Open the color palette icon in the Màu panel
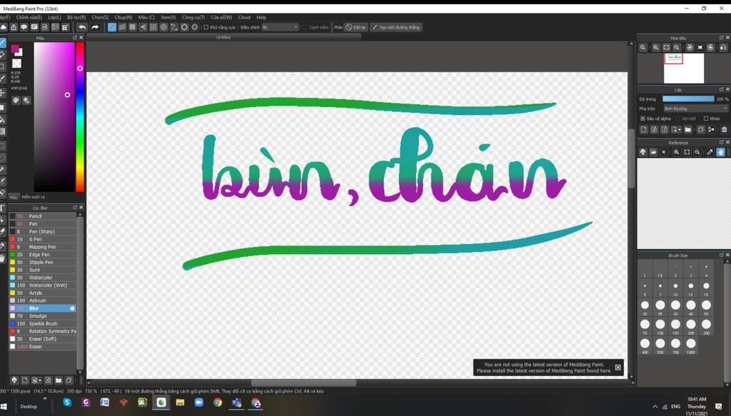This screenshot has width=731, height=416. point(16,100)
